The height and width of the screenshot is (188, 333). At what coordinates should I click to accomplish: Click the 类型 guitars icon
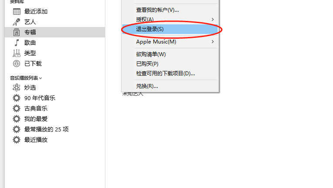[x=17, y=53]
